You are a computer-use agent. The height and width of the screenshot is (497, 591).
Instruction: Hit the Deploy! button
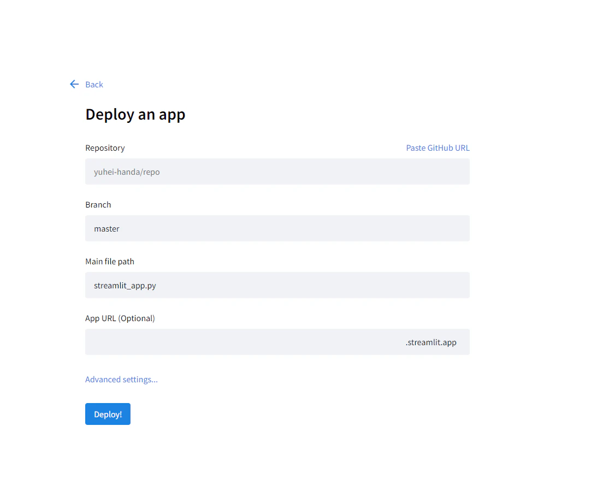click(x=108, y=414)
